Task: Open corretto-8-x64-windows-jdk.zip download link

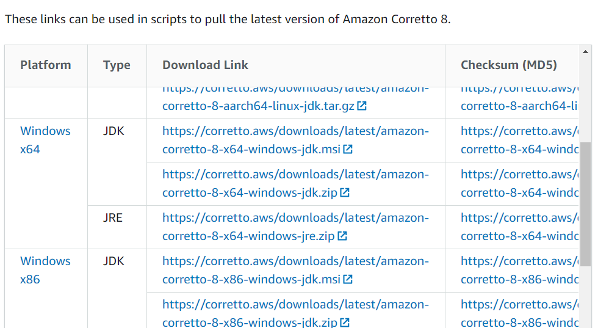Action: [x=295, y=183]
